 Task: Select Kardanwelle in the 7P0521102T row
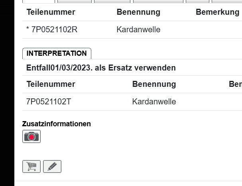pos(154,102)
